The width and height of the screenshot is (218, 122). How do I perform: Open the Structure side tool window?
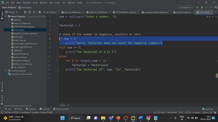(2, 86)
